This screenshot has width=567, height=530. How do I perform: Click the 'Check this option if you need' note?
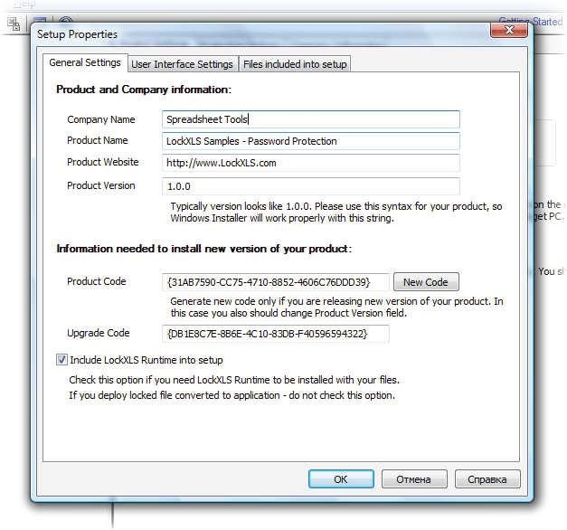pos(234,380)
